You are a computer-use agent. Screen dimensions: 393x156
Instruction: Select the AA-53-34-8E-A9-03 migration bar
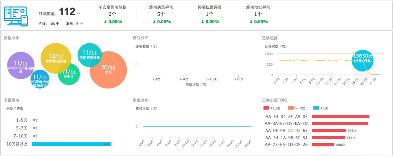340,117
